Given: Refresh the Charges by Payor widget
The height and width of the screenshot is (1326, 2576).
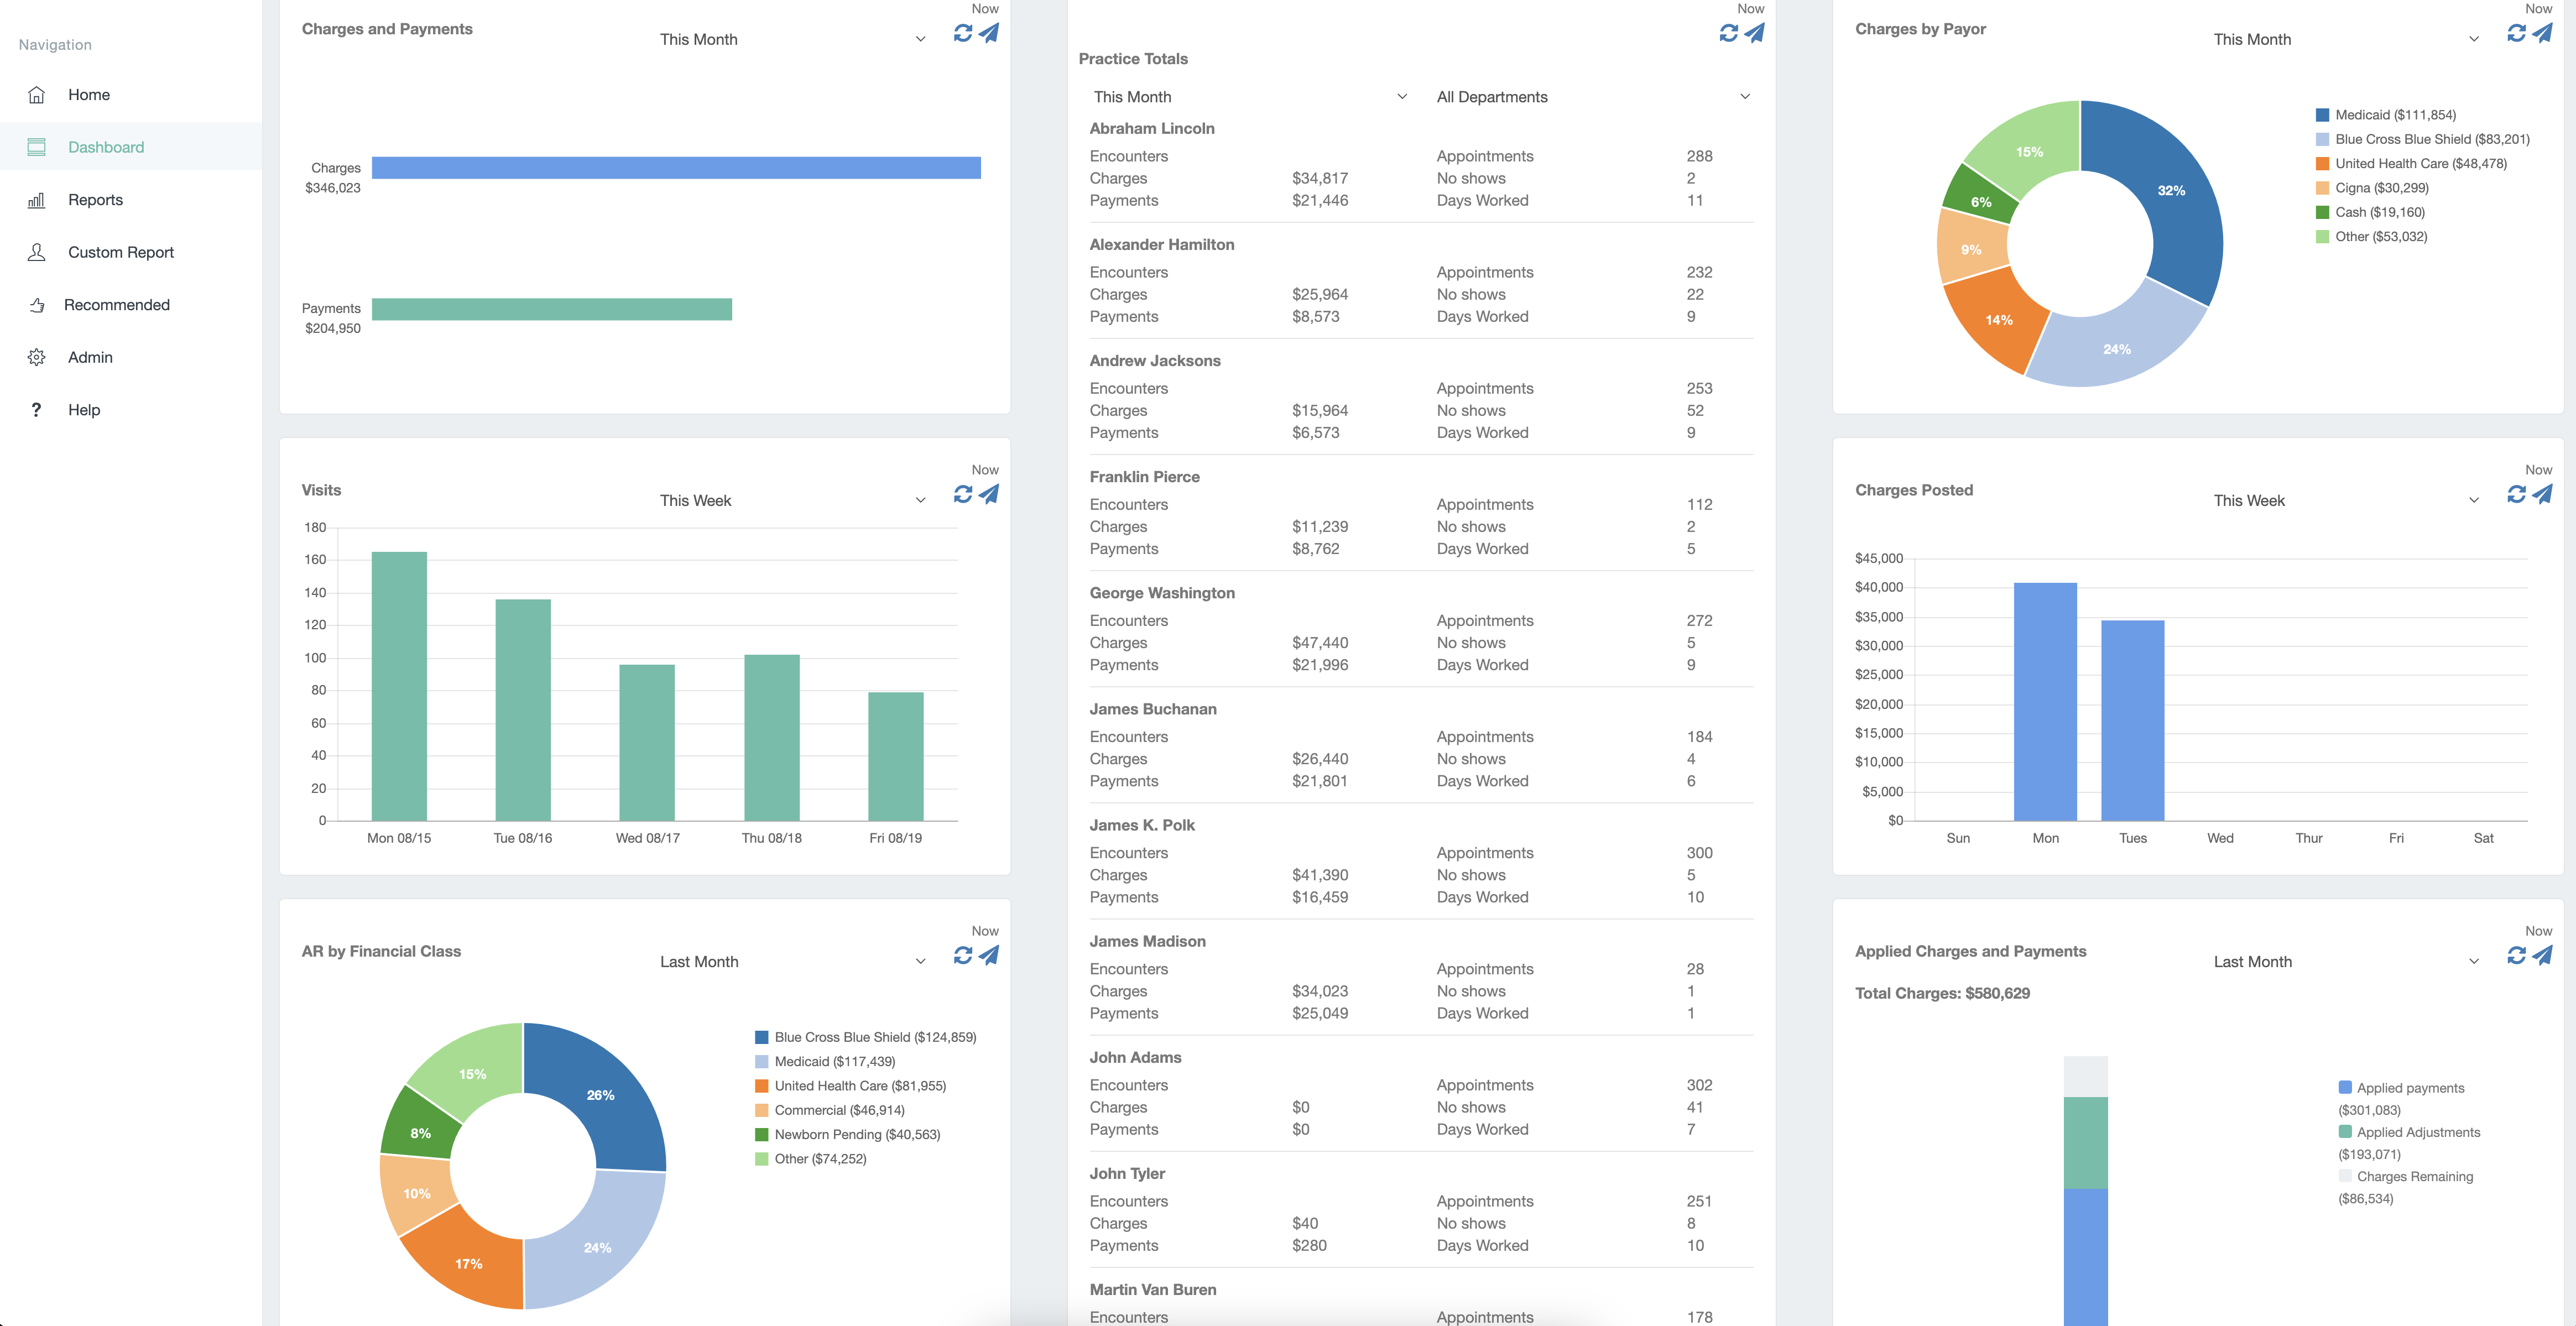Looking at the screenshot, I should coord(2516,33).
